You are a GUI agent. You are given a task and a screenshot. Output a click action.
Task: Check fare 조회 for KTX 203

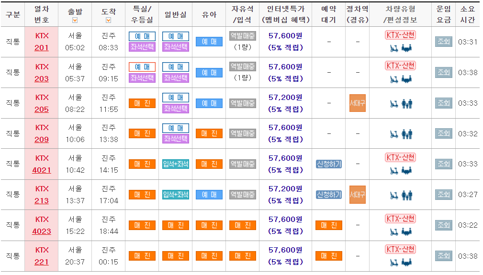(x=444, y=72)
